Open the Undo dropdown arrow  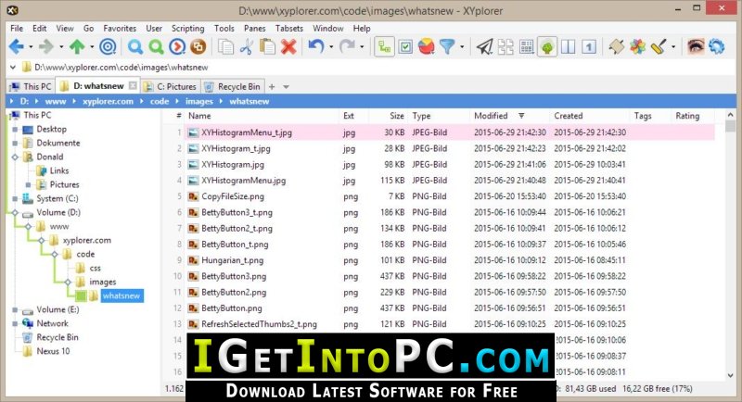click(x=331, y=46)
